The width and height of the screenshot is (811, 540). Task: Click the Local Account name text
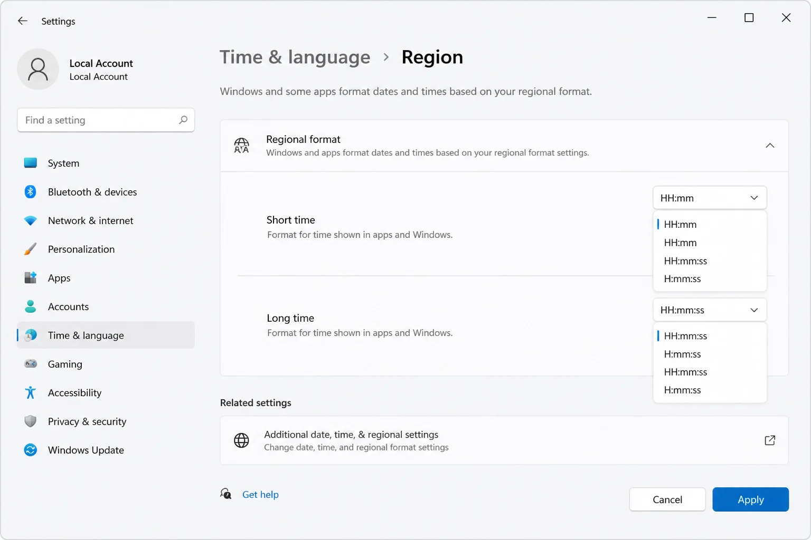click(x=101, y=63)
